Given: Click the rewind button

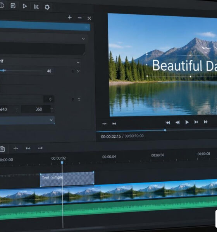Looking at the screenshot, I should tap(177, 122).
